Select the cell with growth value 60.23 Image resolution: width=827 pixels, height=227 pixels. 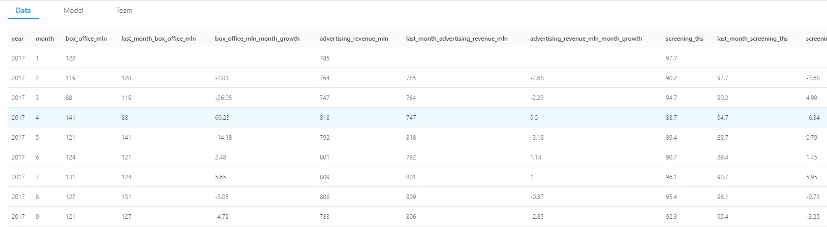(222, 118)
